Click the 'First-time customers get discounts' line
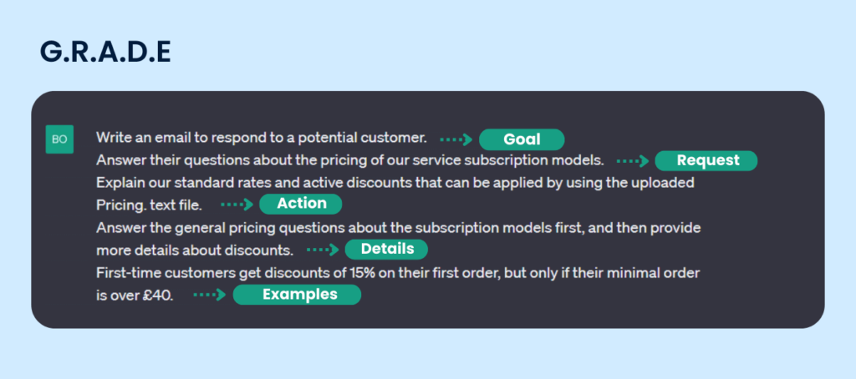Screen dimensions: 856x379 397,273
